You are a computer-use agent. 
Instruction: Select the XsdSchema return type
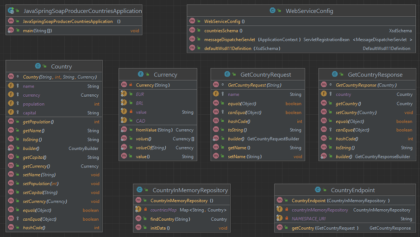point(400,31)
